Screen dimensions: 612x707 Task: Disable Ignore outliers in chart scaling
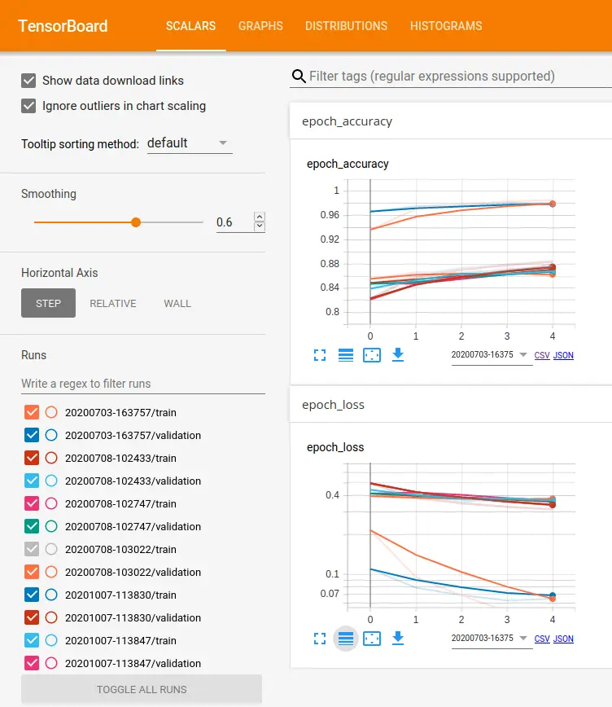[x=29, y=106]
